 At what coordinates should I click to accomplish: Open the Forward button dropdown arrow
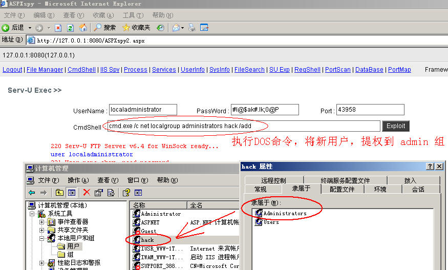click(49, 28)
